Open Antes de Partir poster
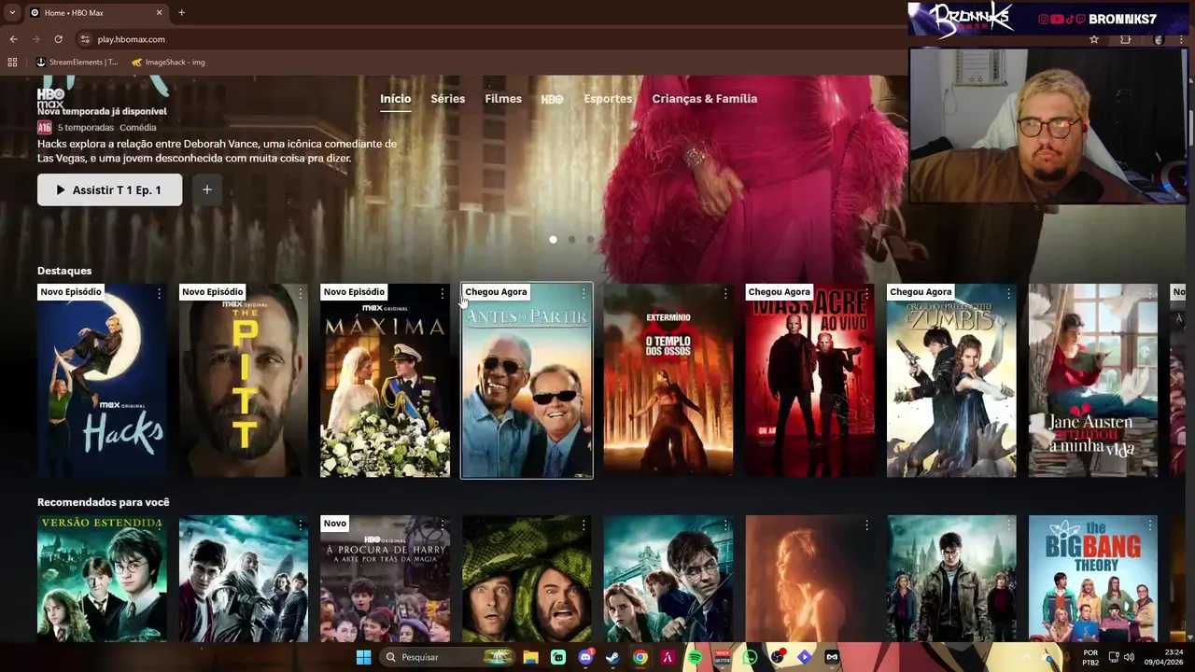 527,381
